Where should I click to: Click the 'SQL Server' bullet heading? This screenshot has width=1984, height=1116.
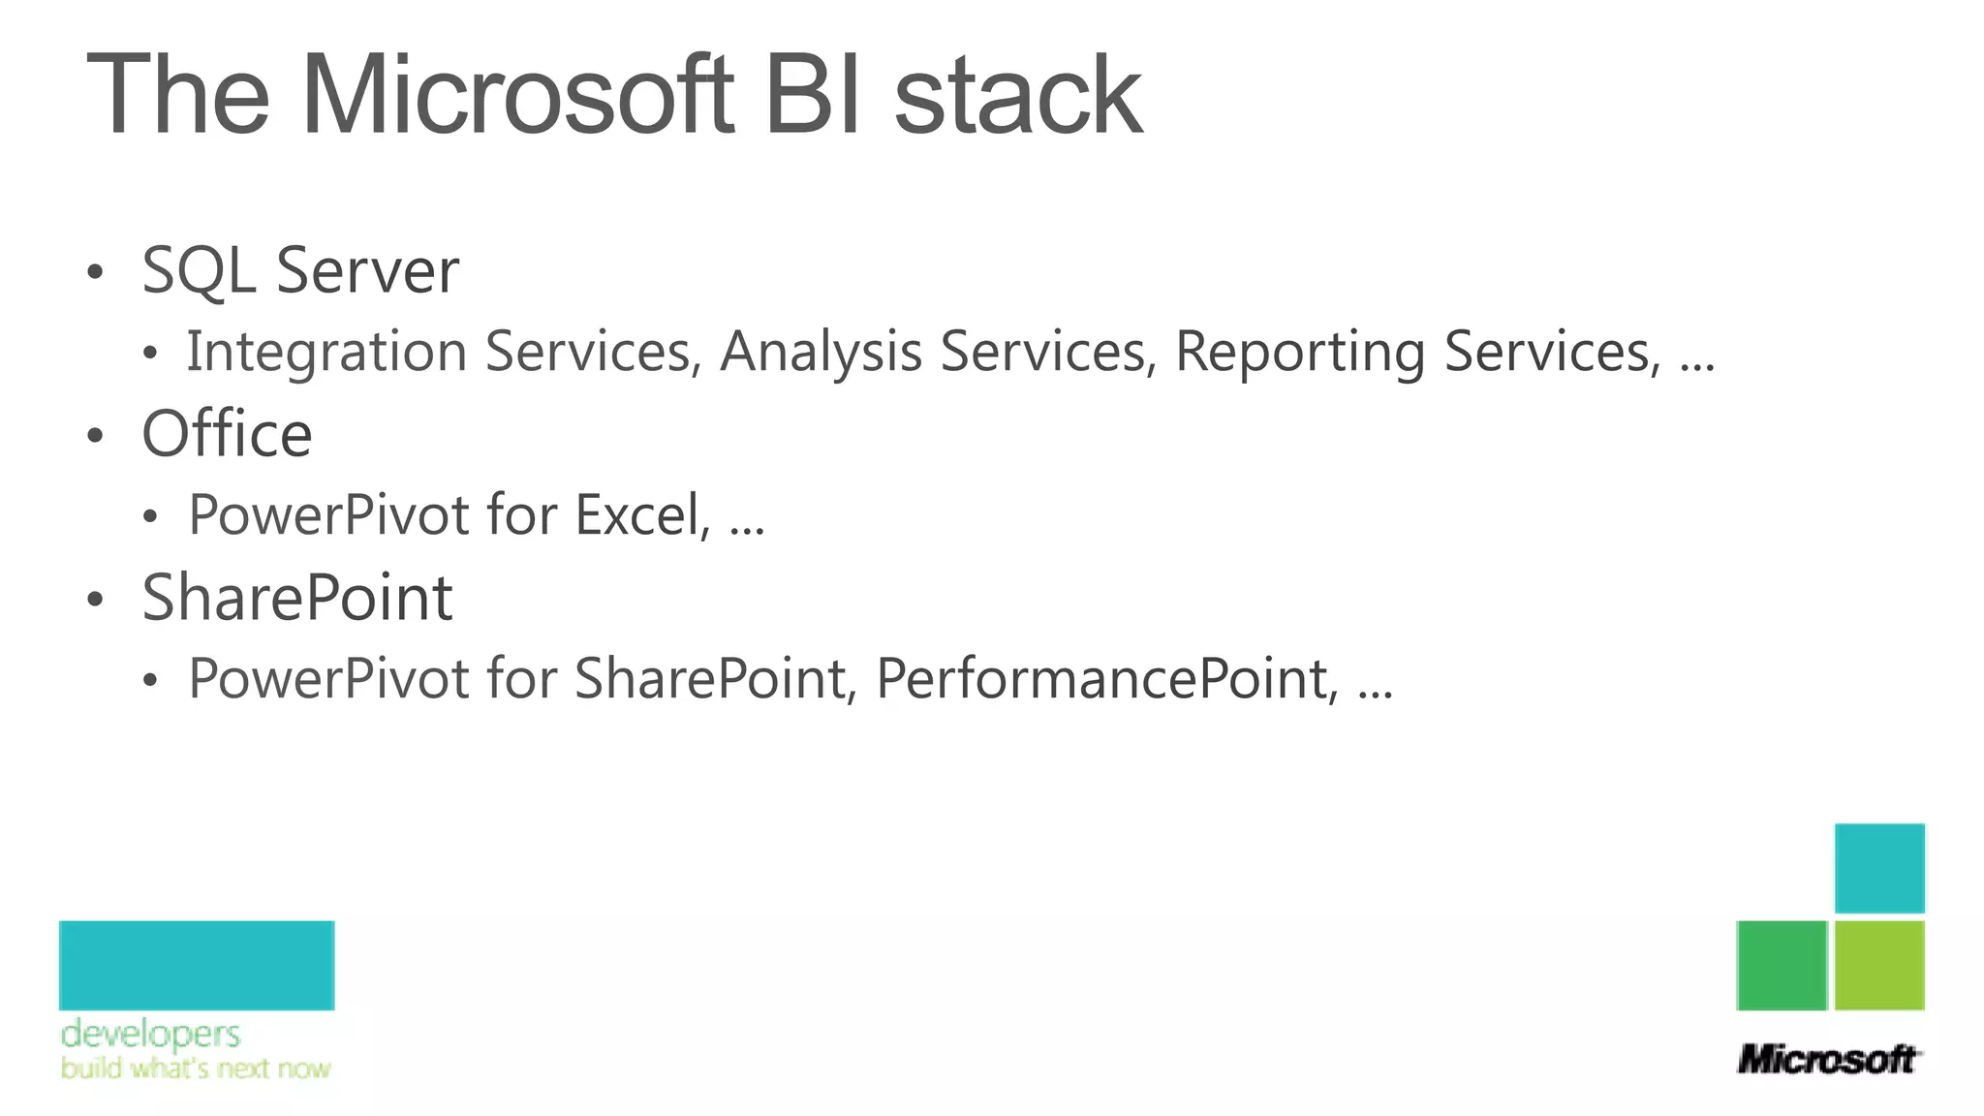[x=299, y=270]
